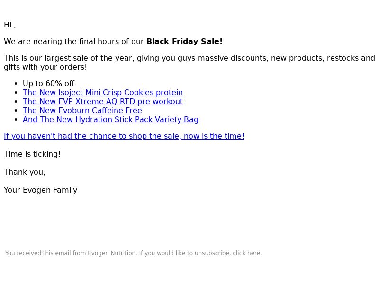Click the bullet marker beside the Evoburn link
This screenshot has width=379, height=284.
coord(16,111)
